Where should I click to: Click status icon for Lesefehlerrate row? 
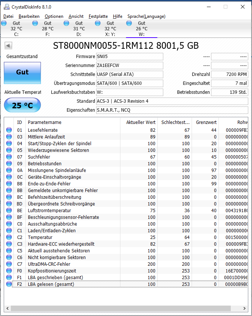tap(9, 130)
